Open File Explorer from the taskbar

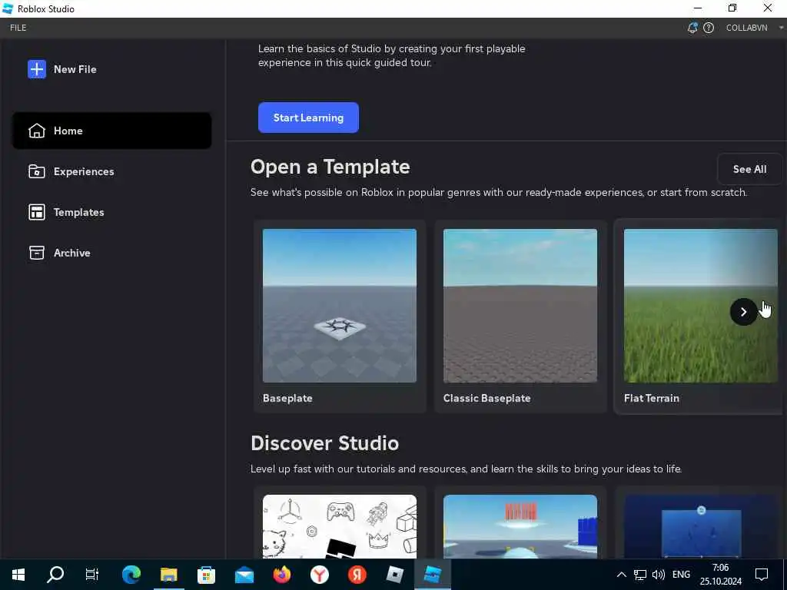pyautogui.click(x=168, y=575)
